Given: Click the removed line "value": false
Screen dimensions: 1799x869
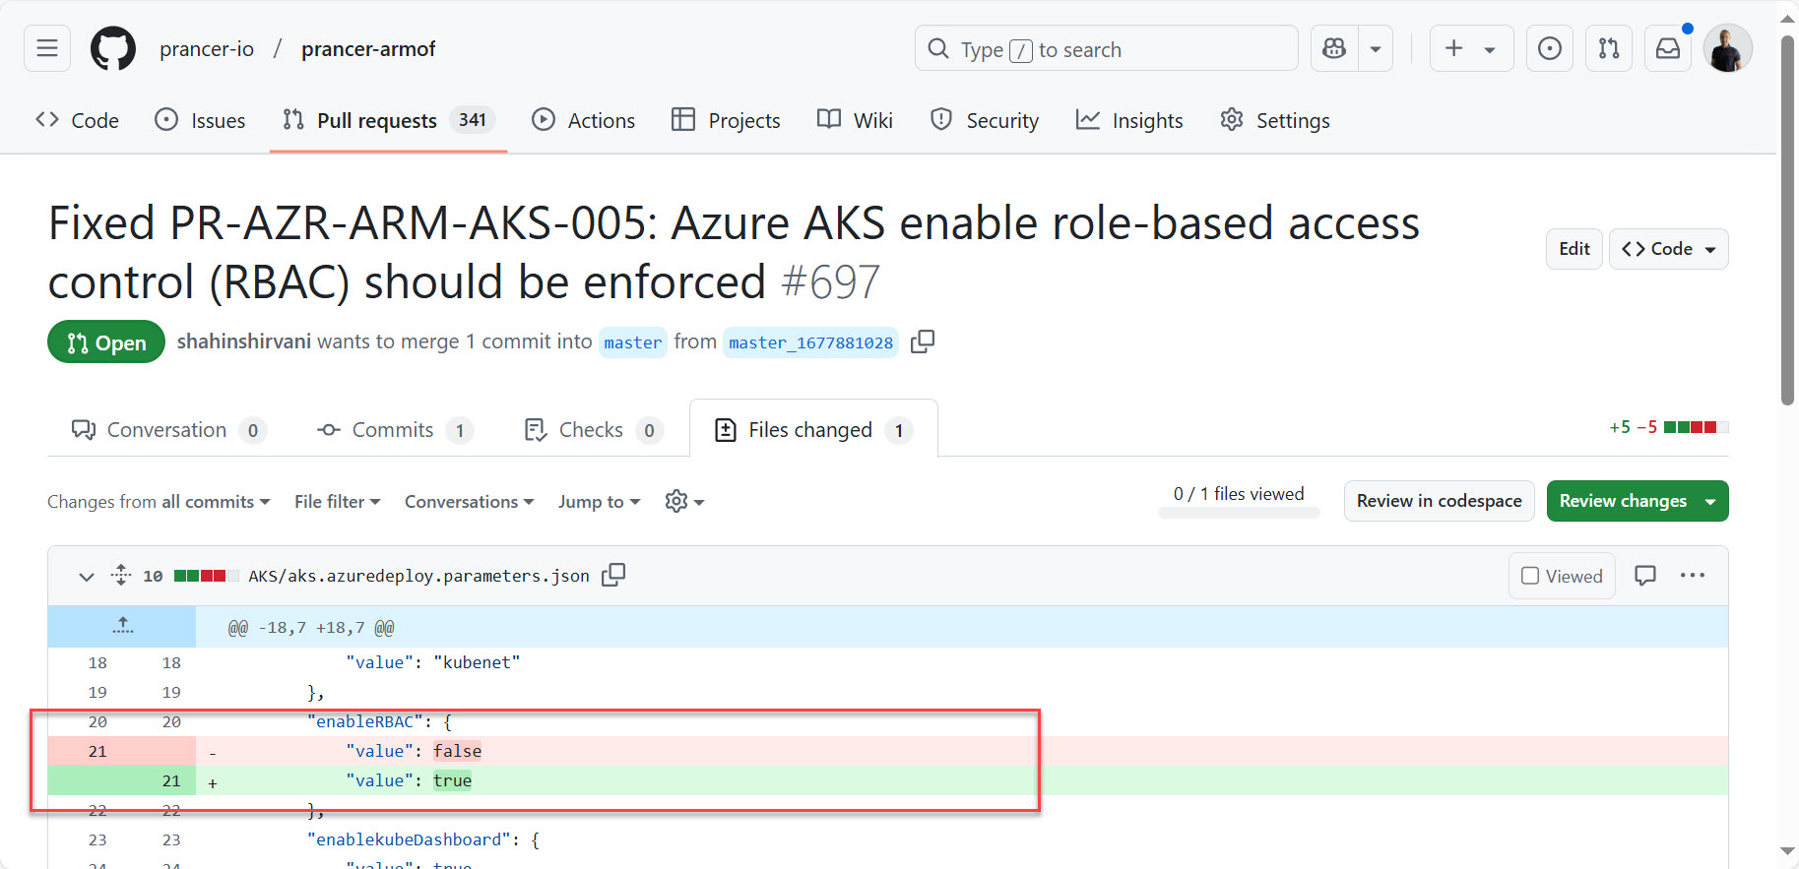Looking at the screenshot, I should pos(888,751).
